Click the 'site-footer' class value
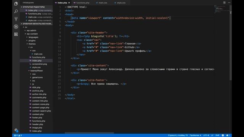The height and width of the screenshot is (137, 244). [x=97, y=80]
